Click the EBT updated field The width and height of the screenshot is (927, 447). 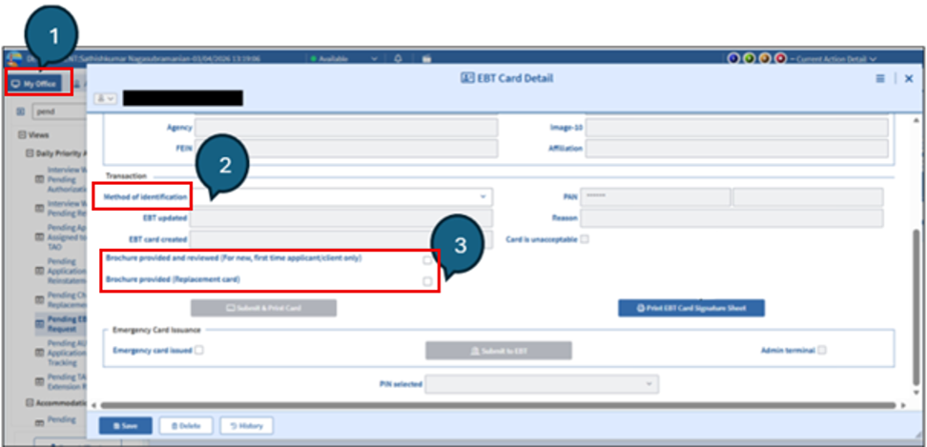pyautogui.click(x=341, y=218)
